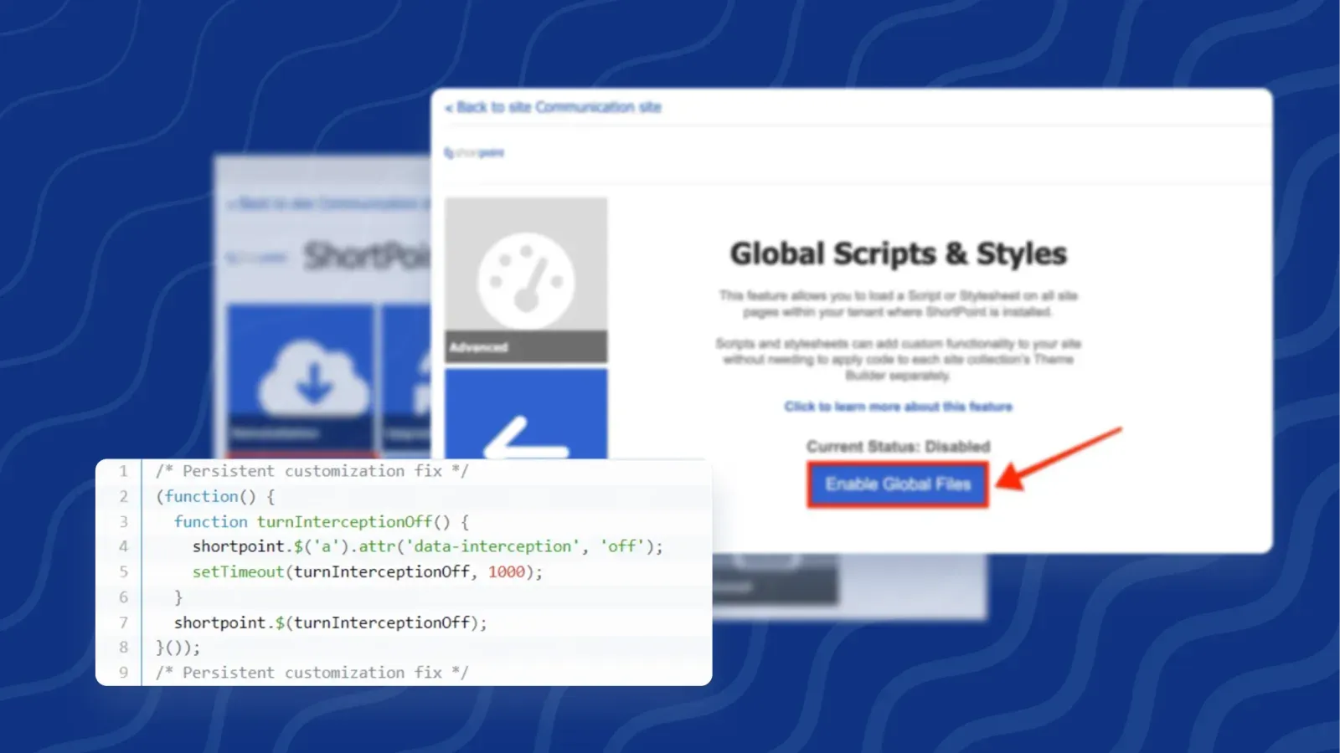Open the Click to learn more about this feature link
This screenshot has width=1340, height=753.
(x=898, y=407)
